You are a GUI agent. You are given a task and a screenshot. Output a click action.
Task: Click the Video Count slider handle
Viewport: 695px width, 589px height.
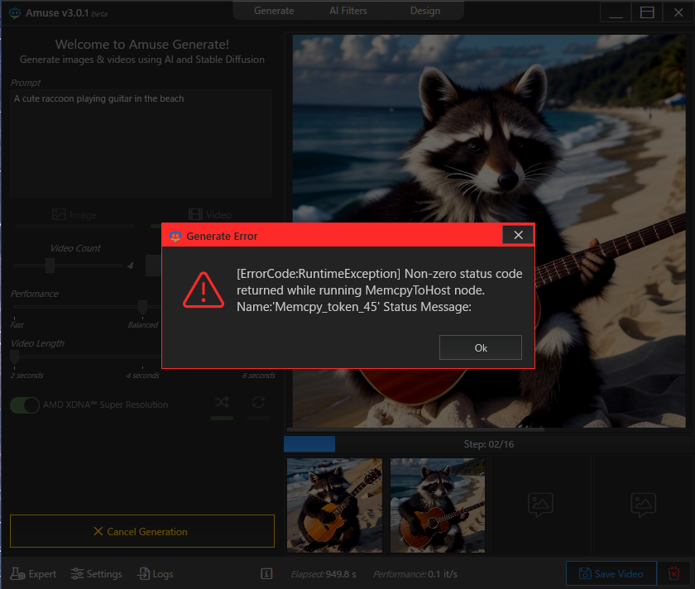(50, 266)
